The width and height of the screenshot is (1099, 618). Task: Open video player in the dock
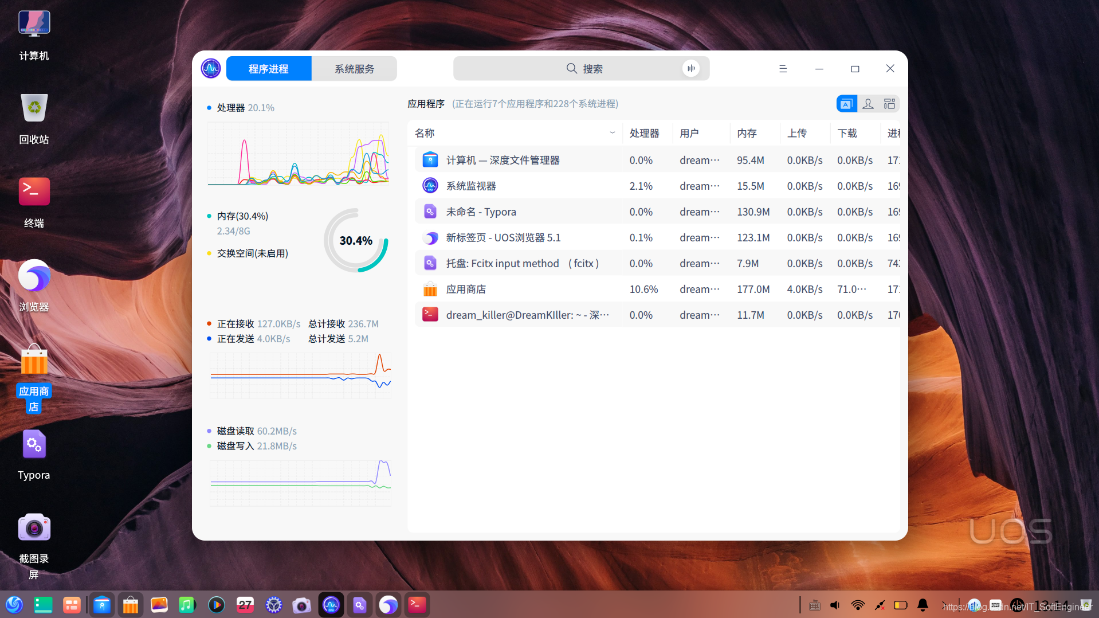click(x=217, y=605)
